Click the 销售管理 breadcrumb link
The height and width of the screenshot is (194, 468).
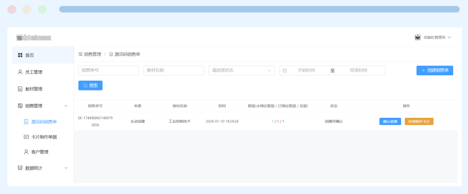[92, 55]
